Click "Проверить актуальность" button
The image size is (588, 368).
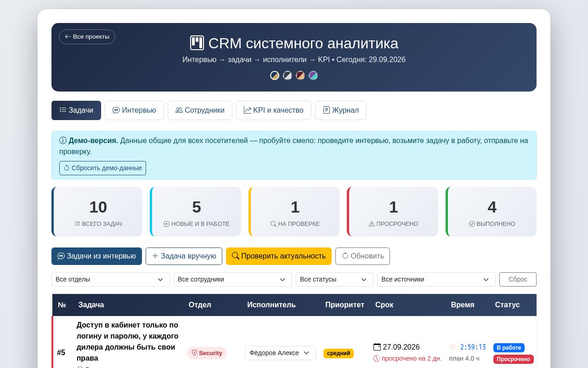tap(279, 256)
